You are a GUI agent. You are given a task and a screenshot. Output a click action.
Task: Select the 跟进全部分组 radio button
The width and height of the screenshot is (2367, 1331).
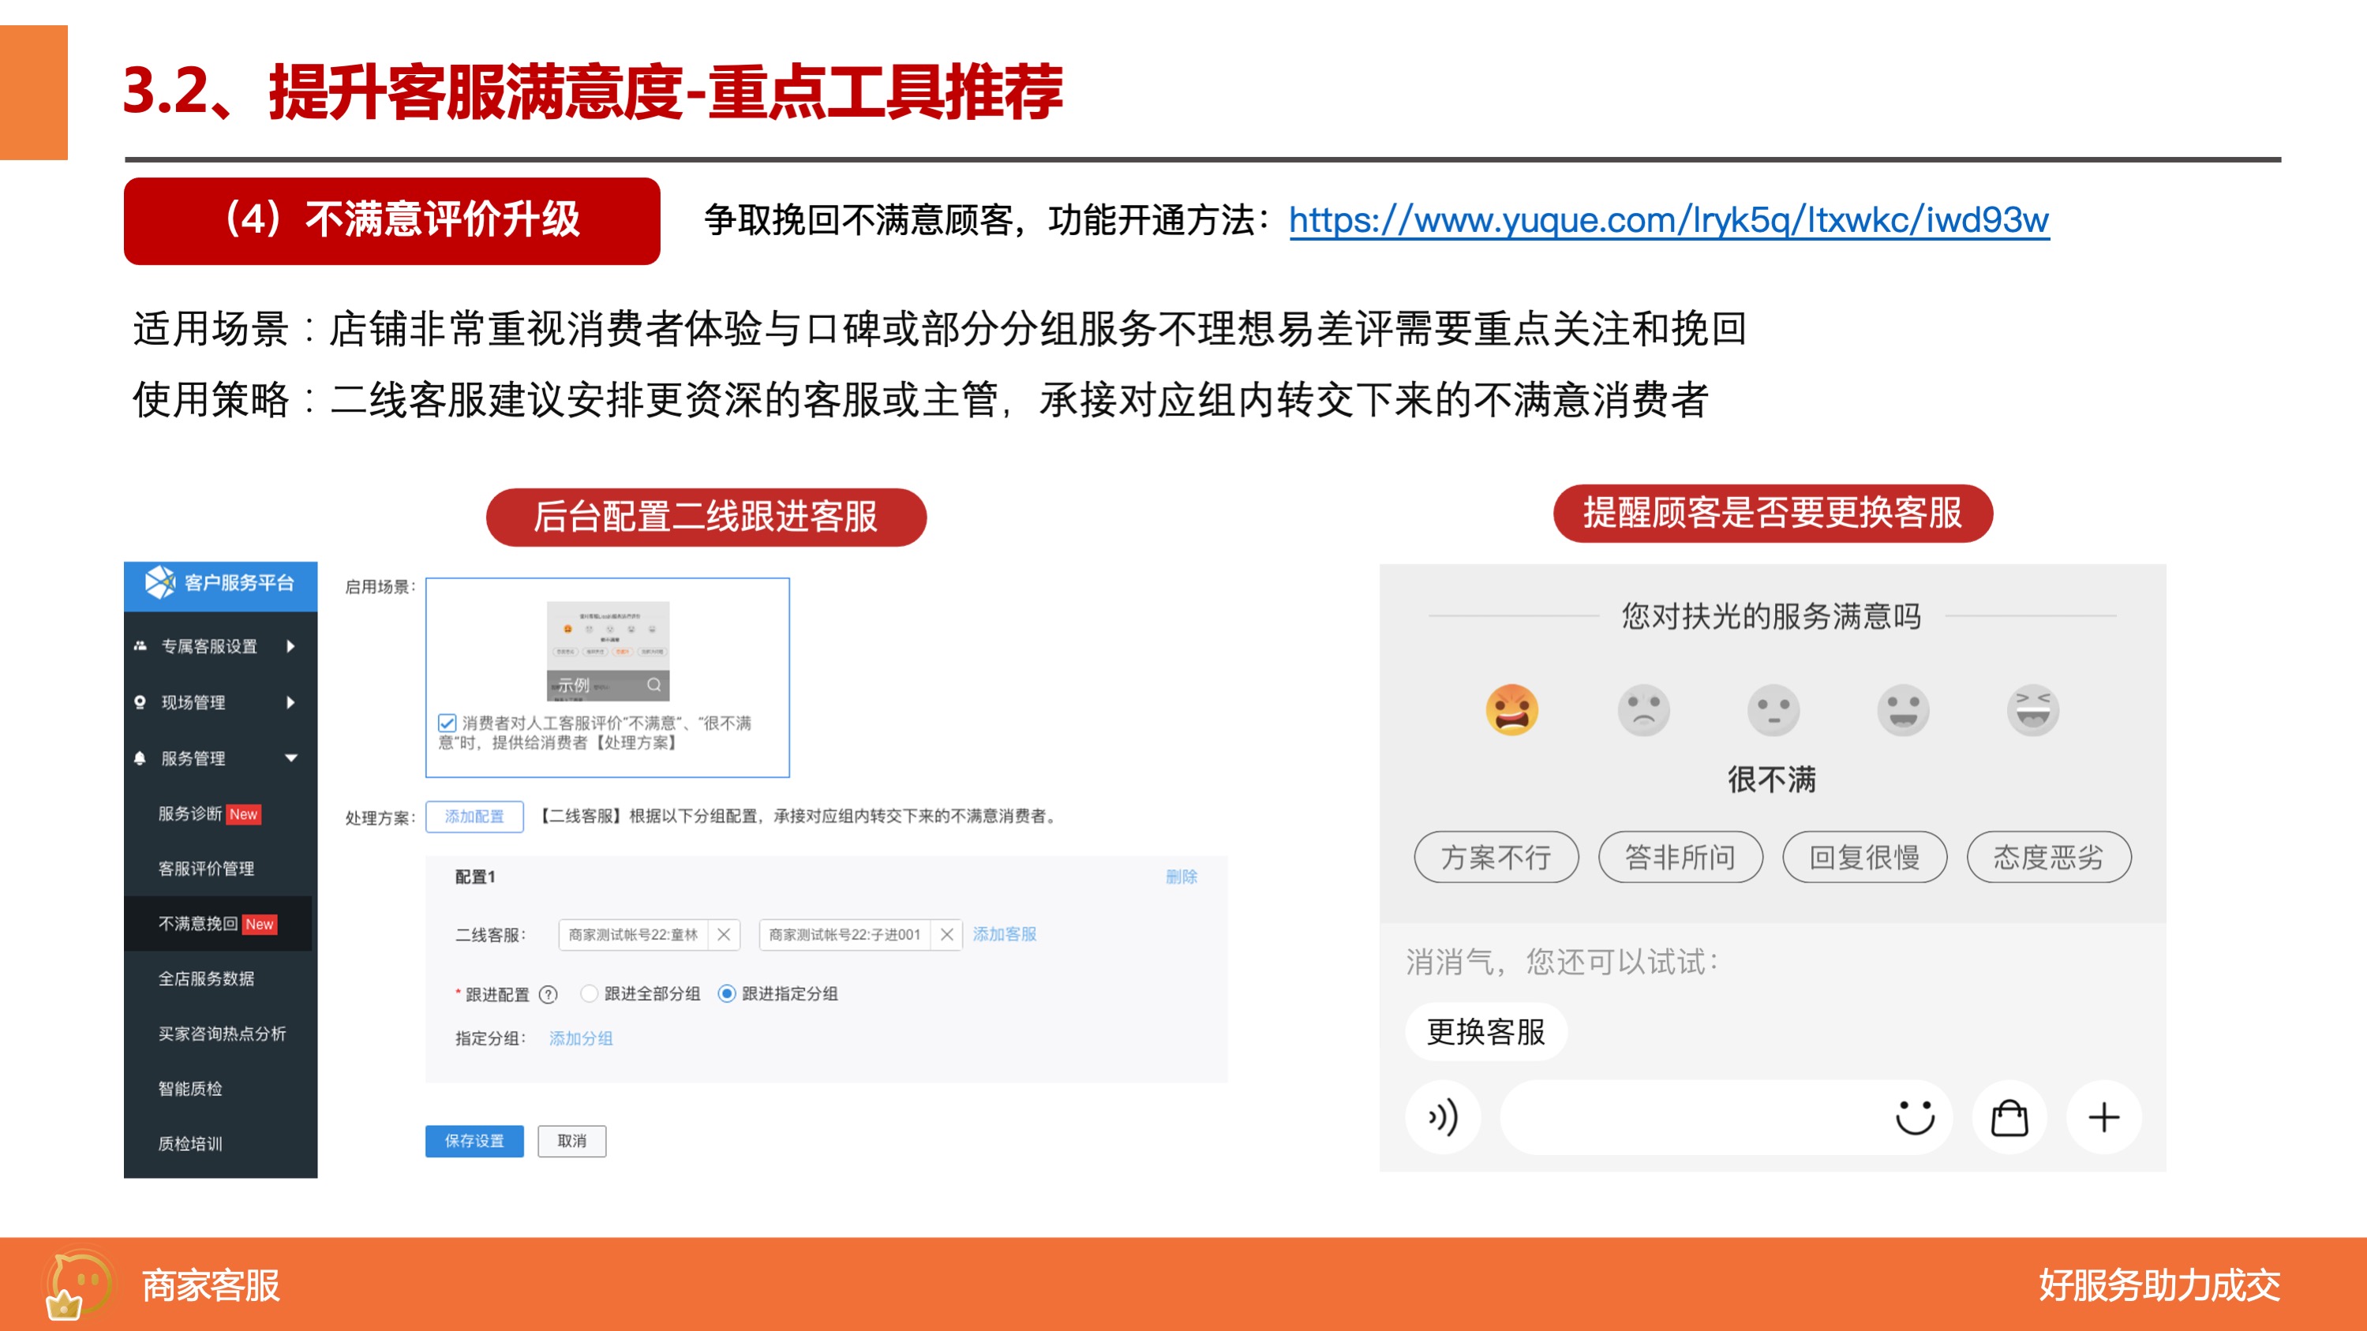point(589,993)
